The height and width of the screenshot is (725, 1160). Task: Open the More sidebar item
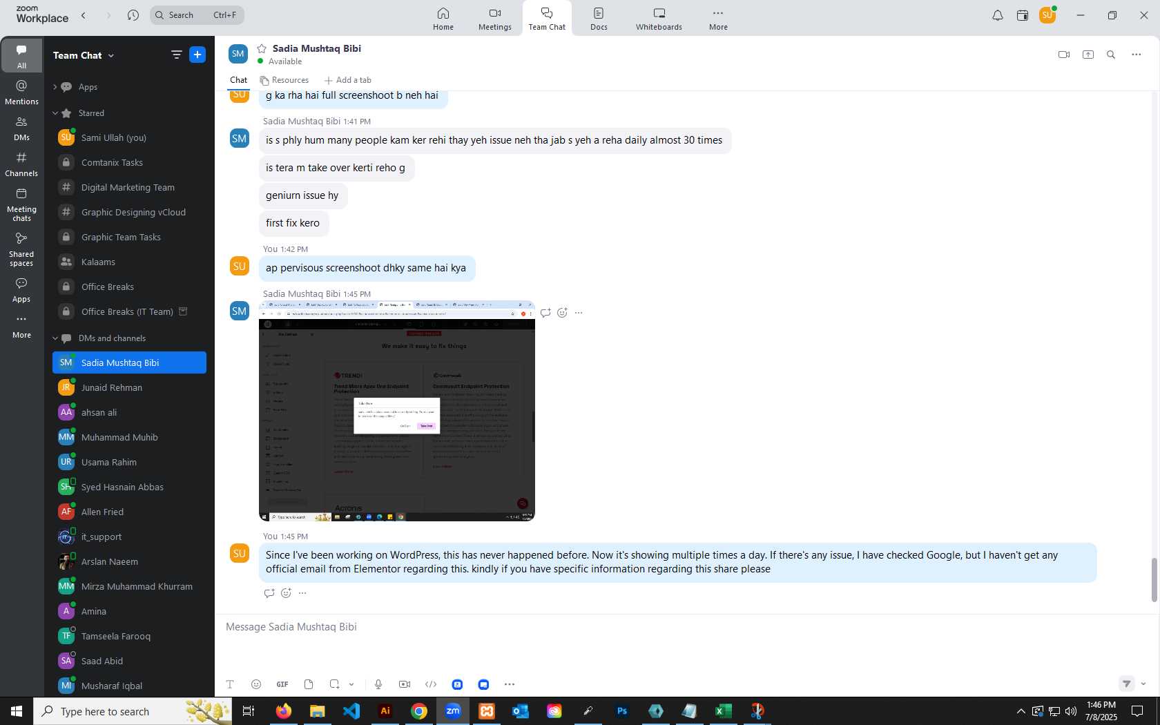point(21,326)
